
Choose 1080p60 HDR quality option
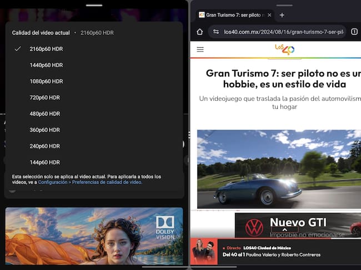(46, 81)
